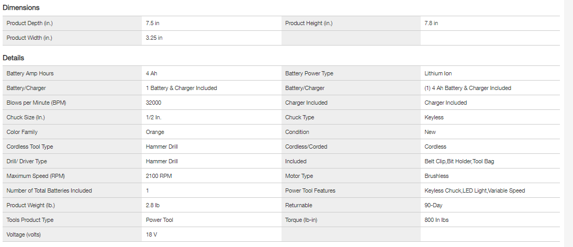Click the Blows per Minute (BPM) label
This screenshot has width=573, height=247.
[x=36, y=103]
